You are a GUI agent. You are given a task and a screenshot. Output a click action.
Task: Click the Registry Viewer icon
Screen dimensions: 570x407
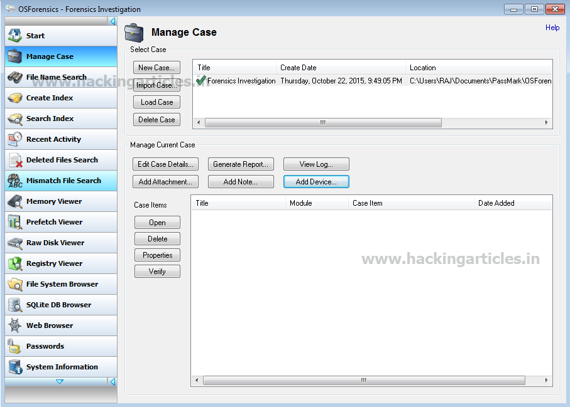click(x=15, y=263)
